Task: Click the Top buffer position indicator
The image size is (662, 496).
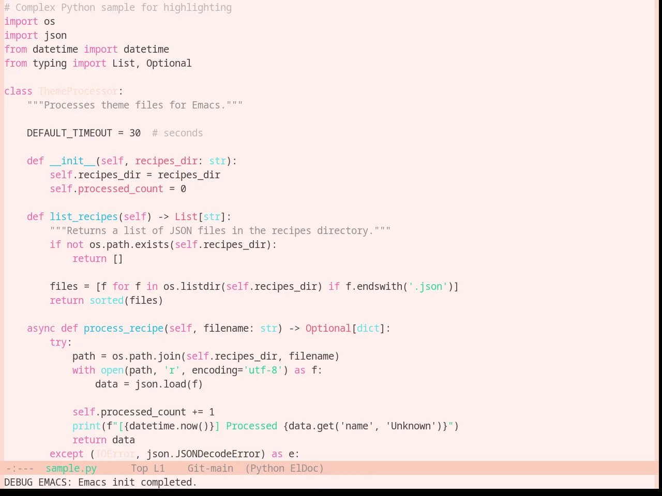Action: tap(139, 468)
